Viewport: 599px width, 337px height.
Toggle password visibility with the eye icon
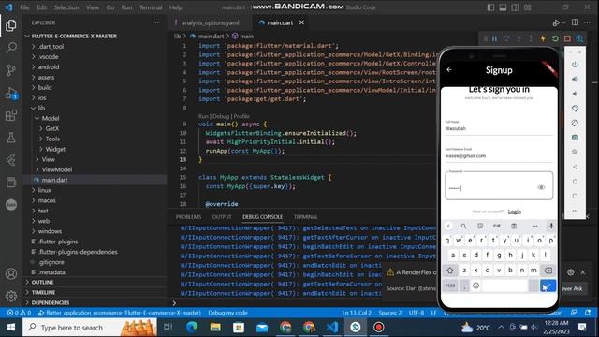(541, 187)
